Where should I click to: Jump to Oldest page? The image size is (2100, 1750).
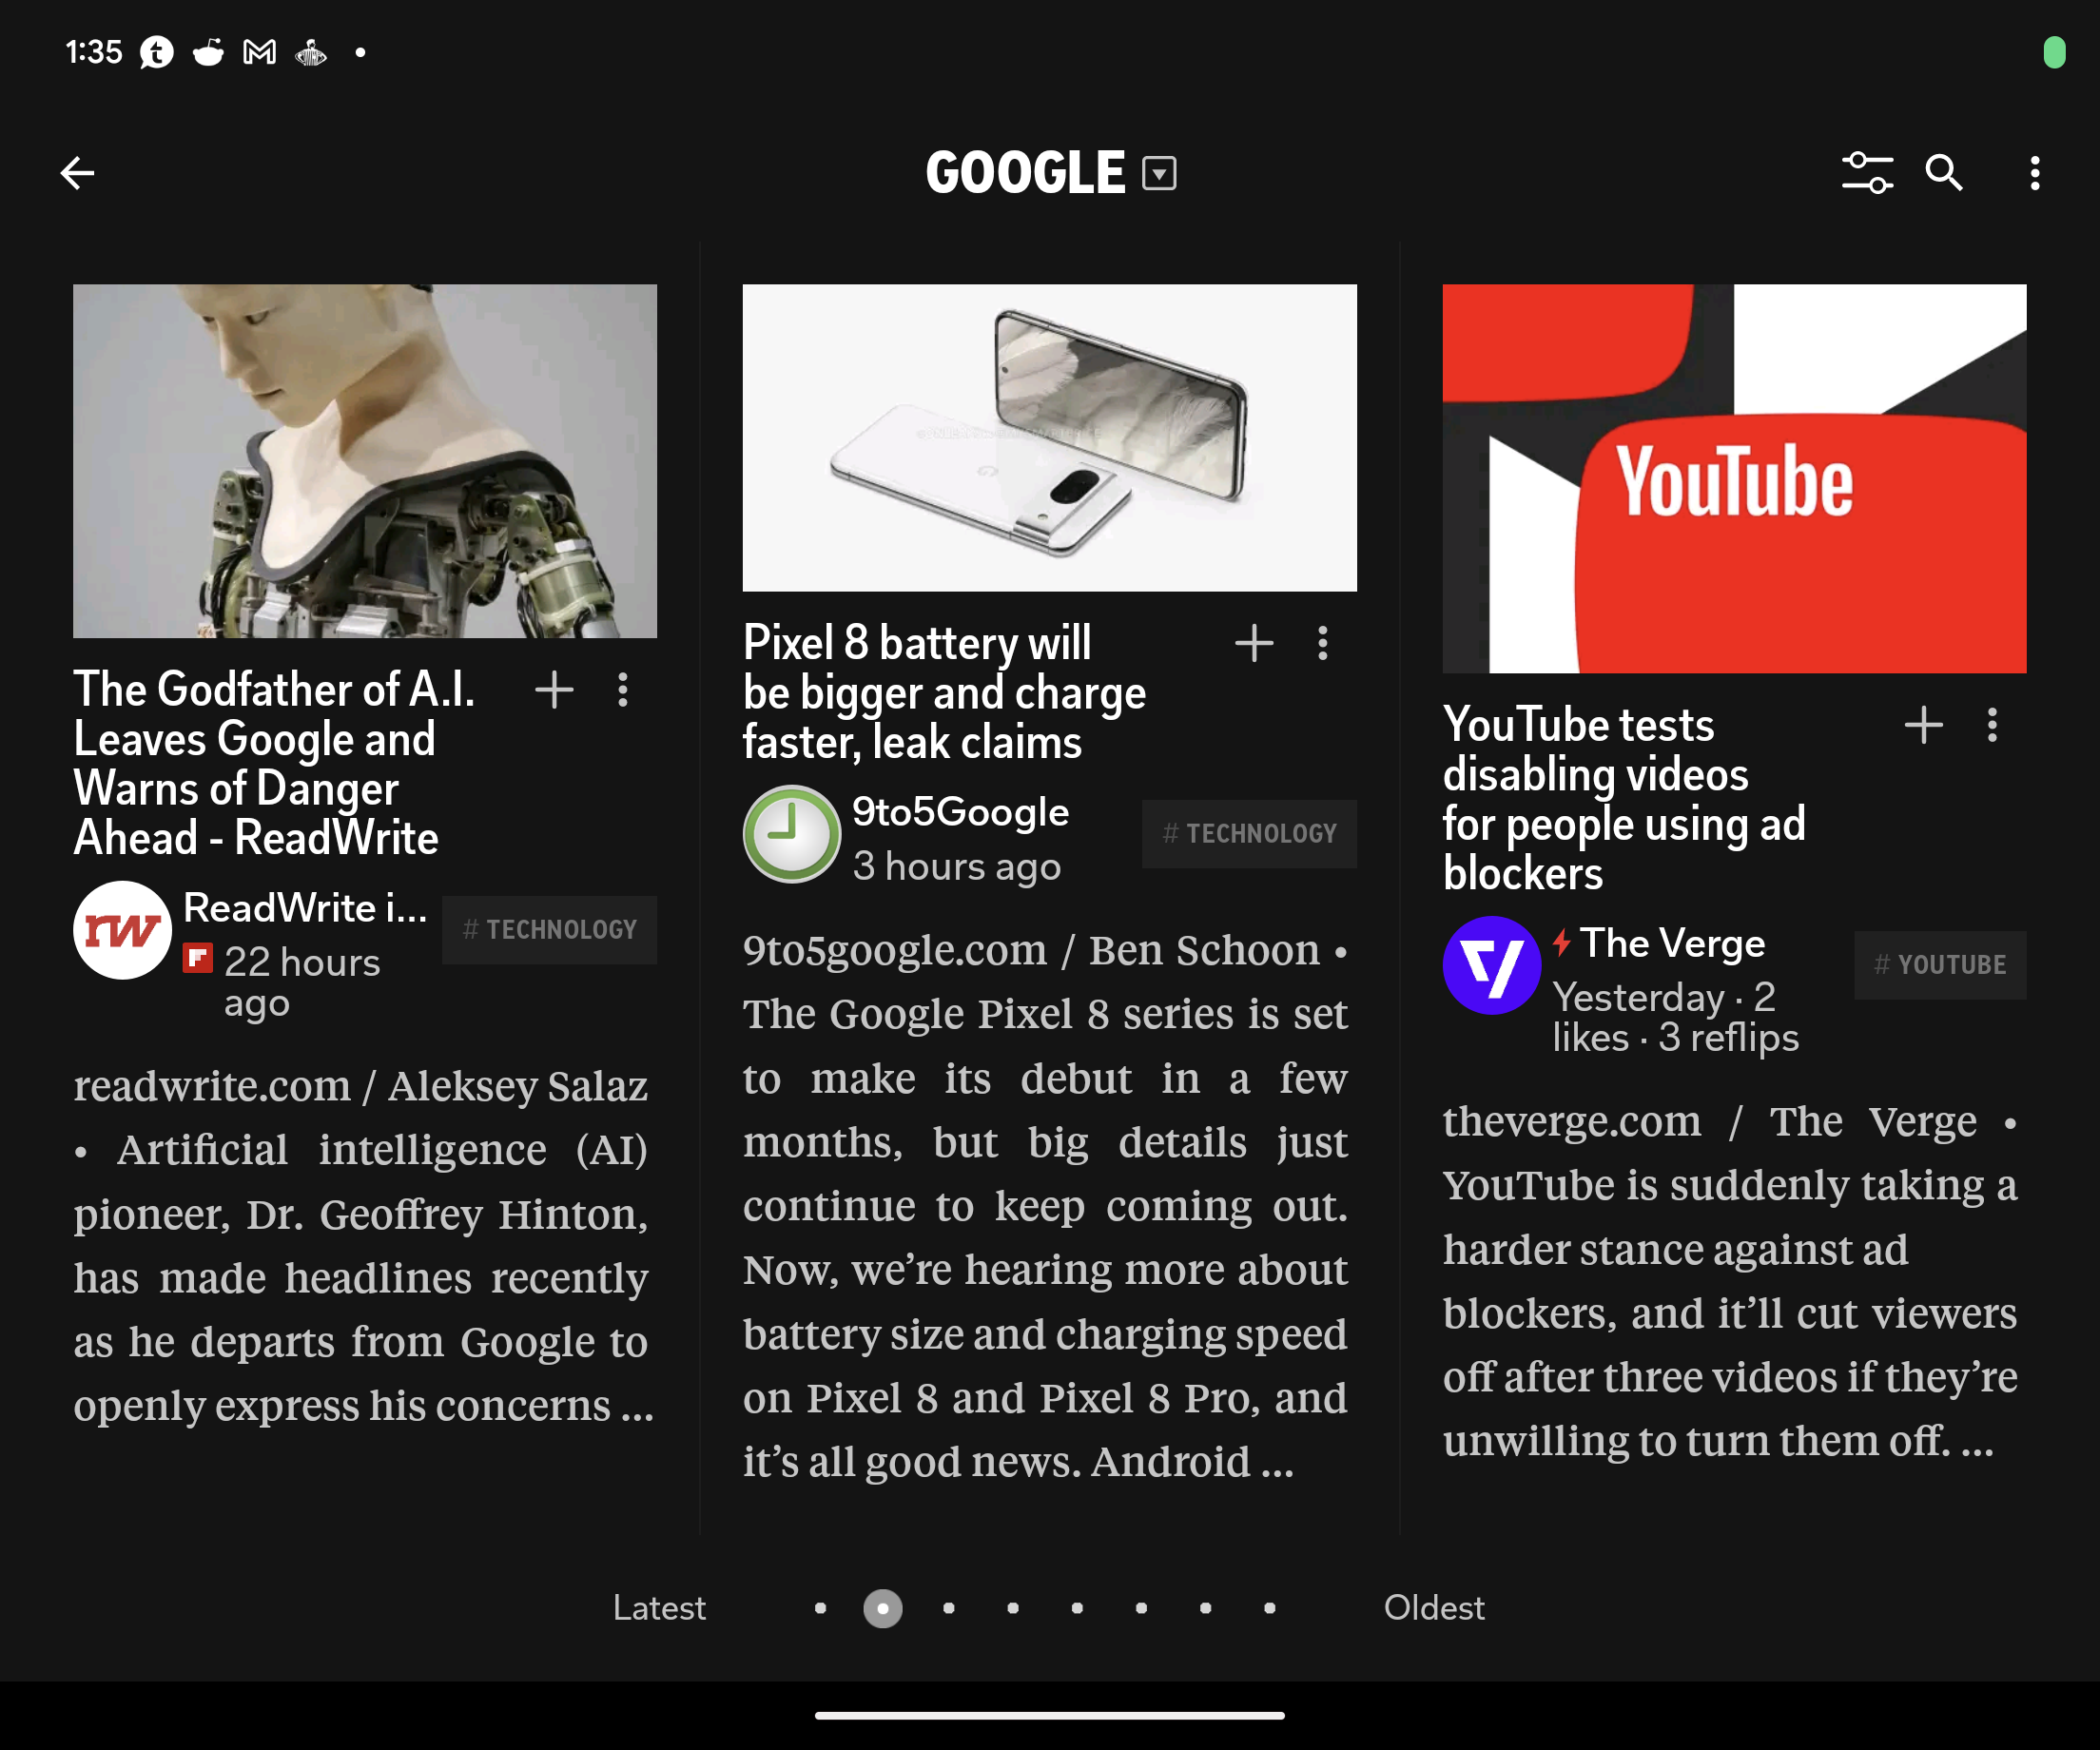(x=1433, y=1608)
